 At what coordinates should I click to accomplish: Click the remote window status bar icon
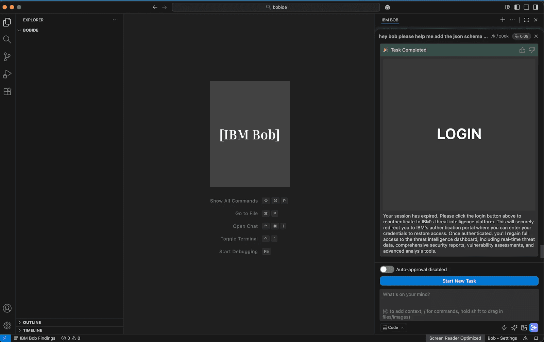[x=5, y=338]
